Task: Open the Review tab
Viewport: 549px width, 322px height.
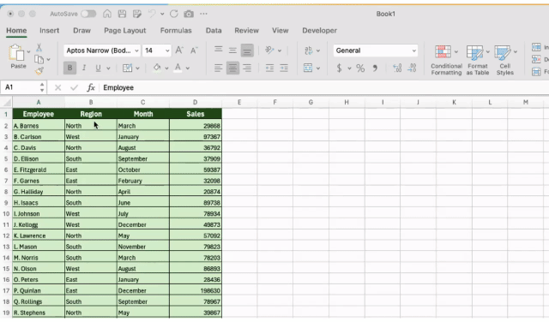Action: [246, 31]
